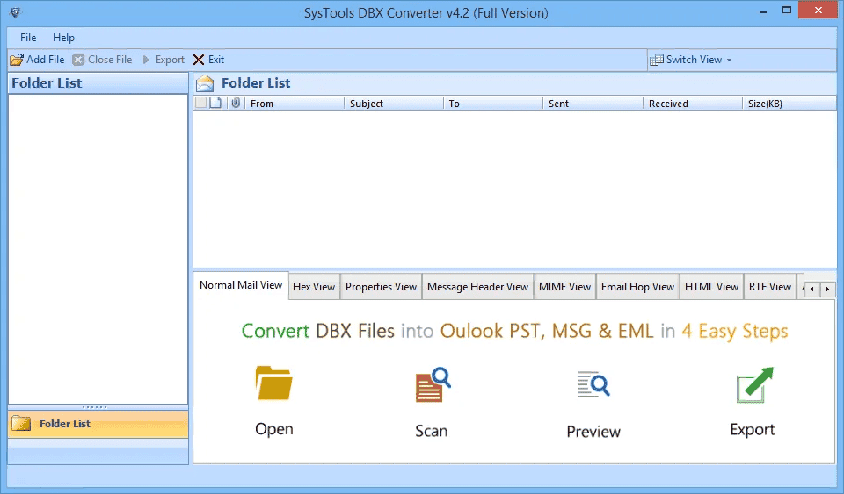844x494 pixels.
Task: Click the green arrow Export icon
Action: point(754,384)
